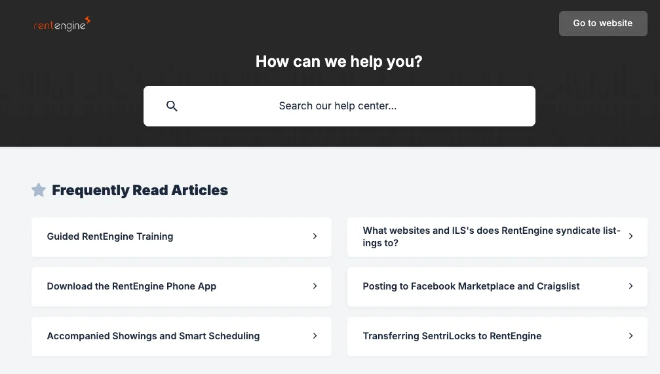Image resolution: width=660 pixels, height=374 pixels.
Task: Click the Frequently Read Articles heading
Action: tap(140, 191)
